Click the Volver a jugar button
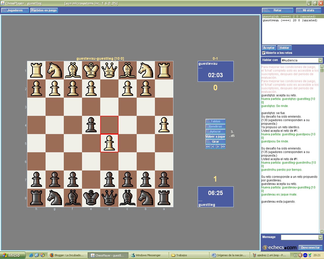The height and width of the screenshot is (259, 324). [x=215, y=137]
